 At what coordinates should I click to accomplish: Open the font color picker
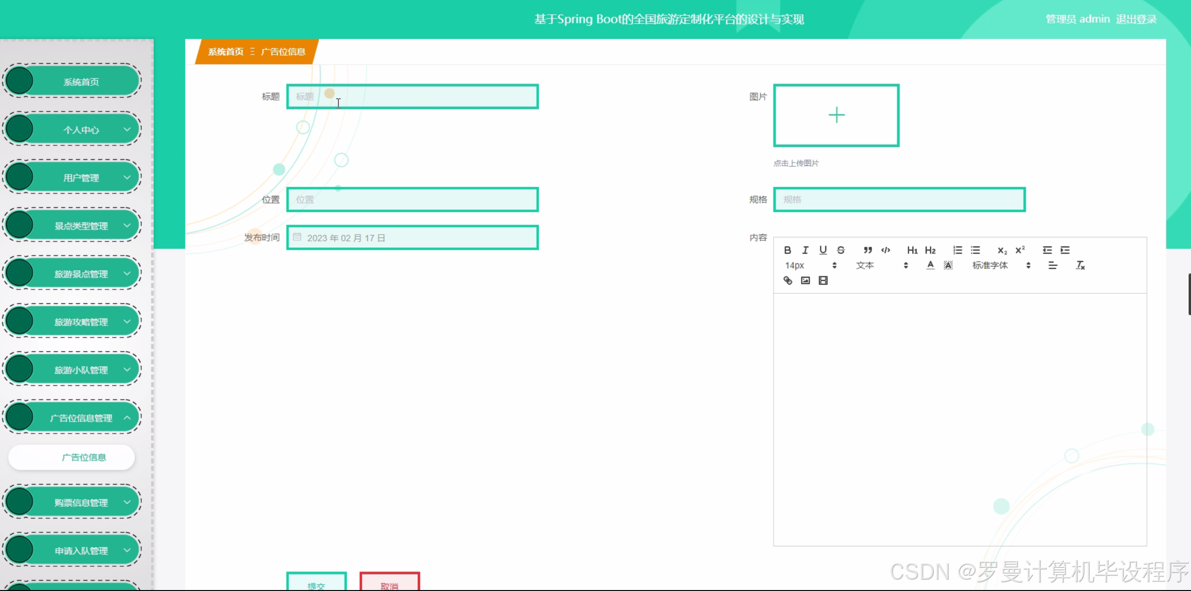[930, 265]
